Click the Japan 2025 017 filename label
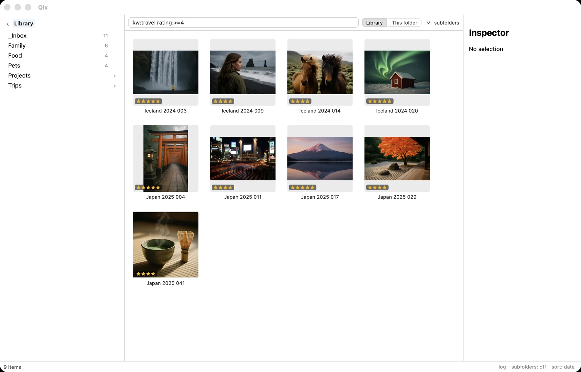The width and height of the screenshot is (581, 372). tap(320, 197)
